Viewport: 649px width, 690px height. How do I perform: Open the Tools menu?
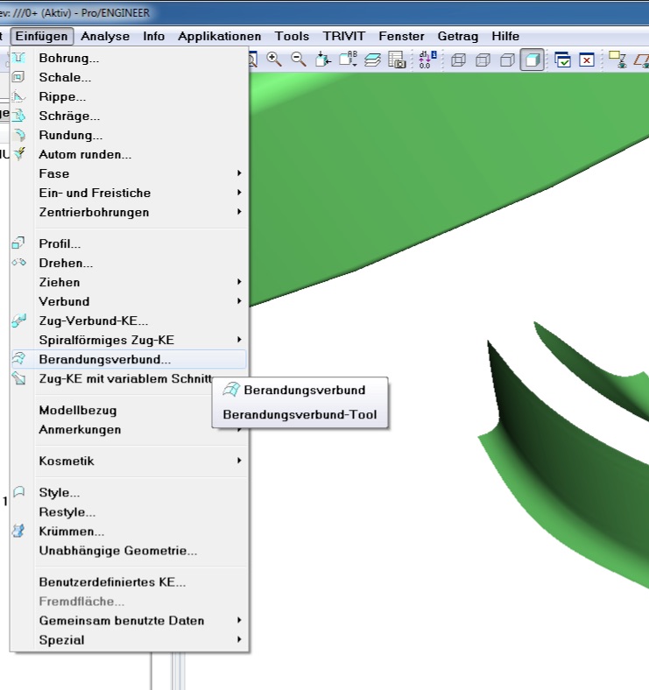(292, 36)
